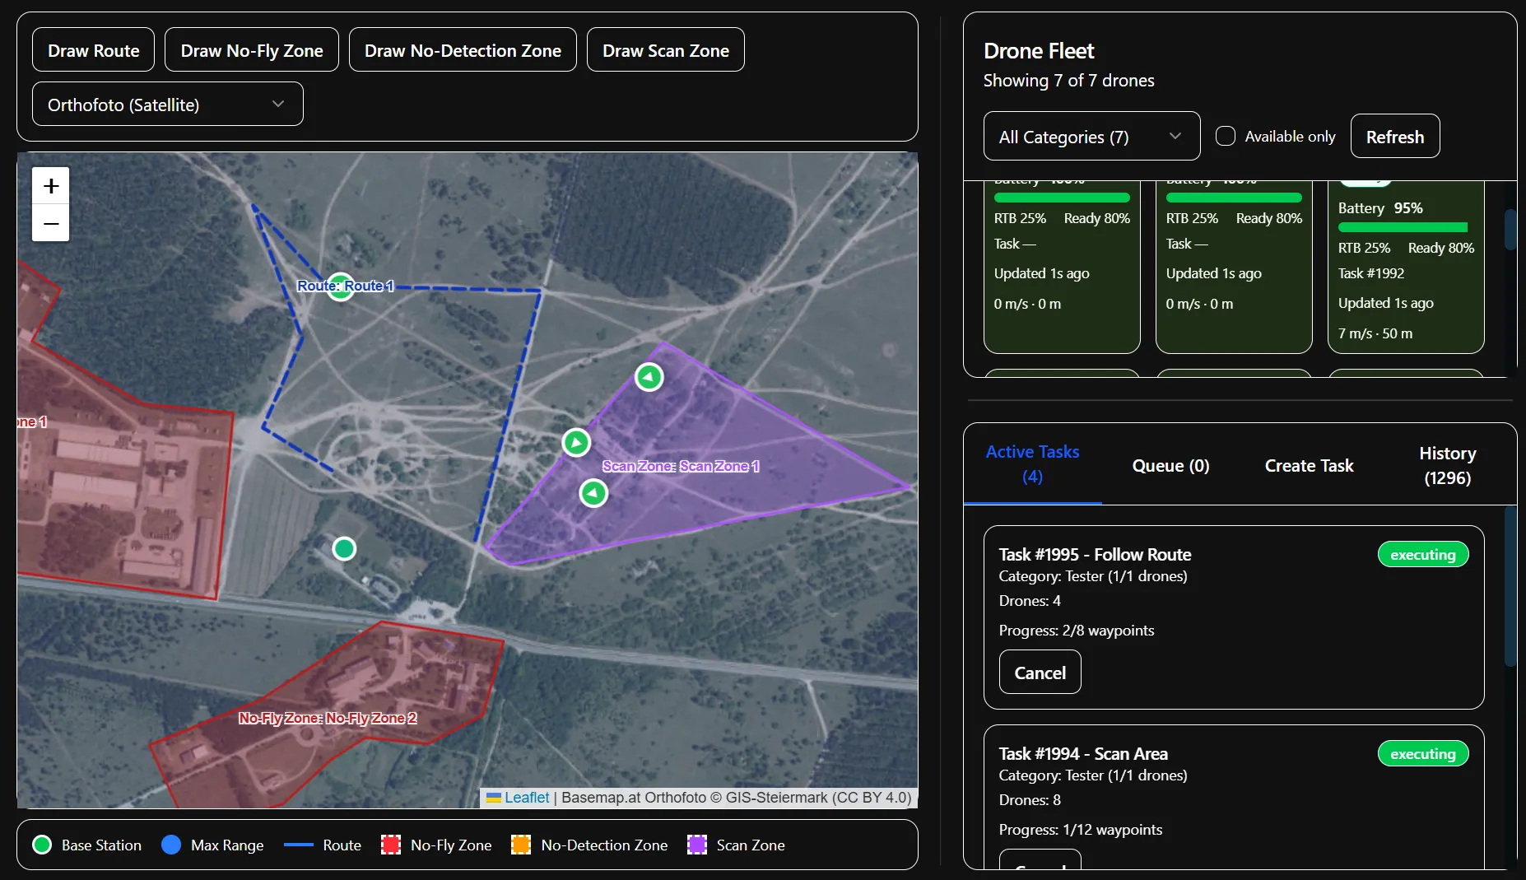Click Refresh to reload the drone fleet
This screenshot has width=1526, height=880.
pos(1394,136)
